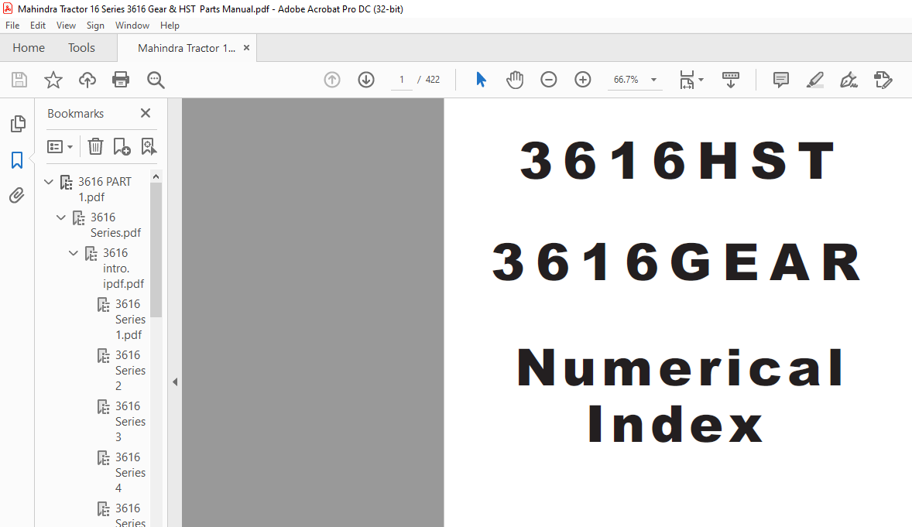Open the Help menu

(x=170, y=26)
